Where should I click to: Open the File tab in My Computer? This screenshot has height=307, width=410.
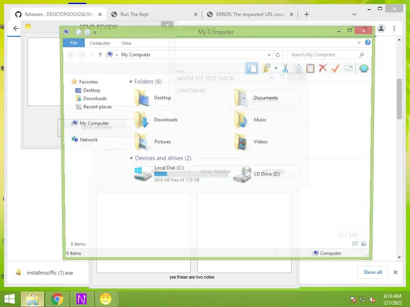74,43
